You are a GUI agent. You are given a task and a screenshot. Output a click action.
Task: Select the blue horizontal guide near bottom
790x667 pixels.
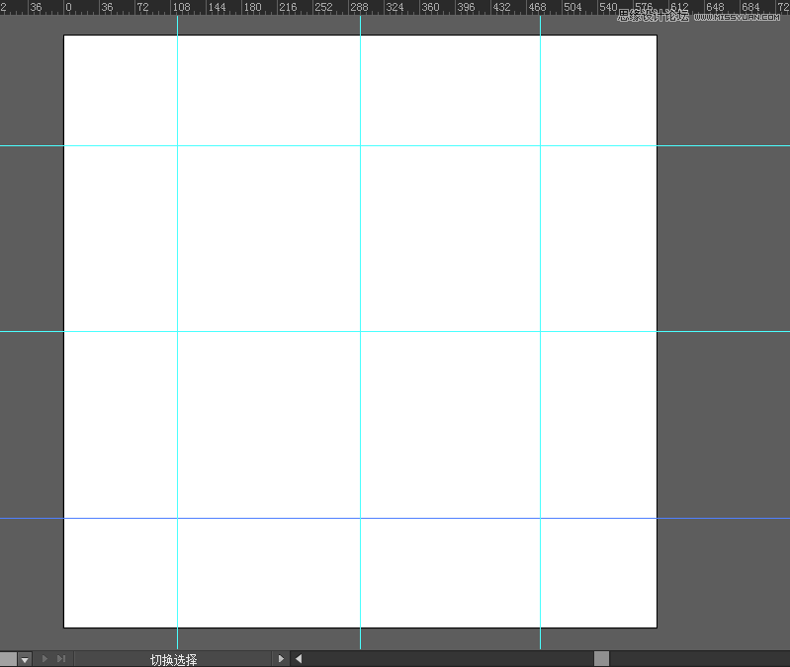coord(297,518)
